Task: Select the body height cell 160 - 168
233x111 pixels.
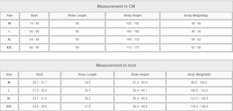Action: click(133, 31)
